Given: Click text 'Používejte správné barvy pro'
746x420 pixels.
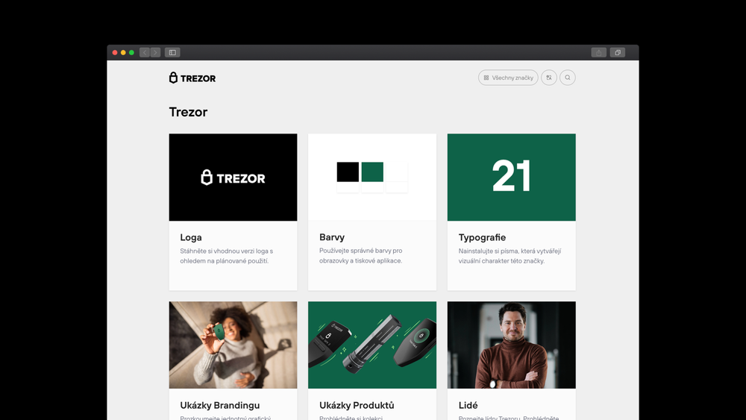Looking at the screenshot, I should (x=360, y=250).
